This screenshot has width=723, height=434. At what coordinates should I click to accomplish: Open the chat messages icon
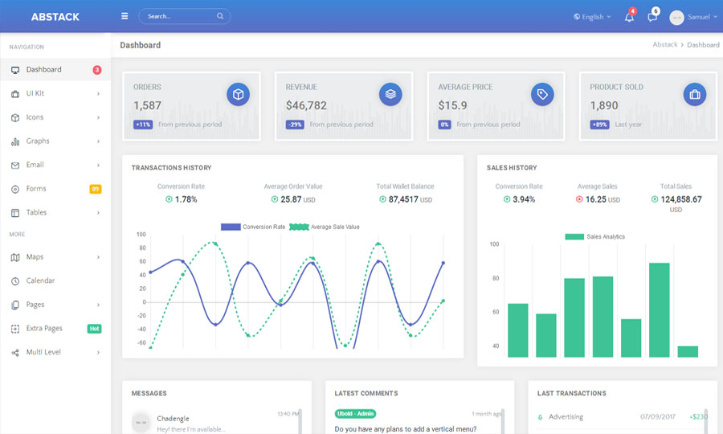coord(652,17)
